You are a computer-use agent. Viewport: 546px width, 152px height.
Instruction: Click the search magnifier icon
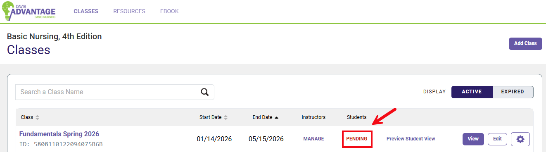point(205,92)
